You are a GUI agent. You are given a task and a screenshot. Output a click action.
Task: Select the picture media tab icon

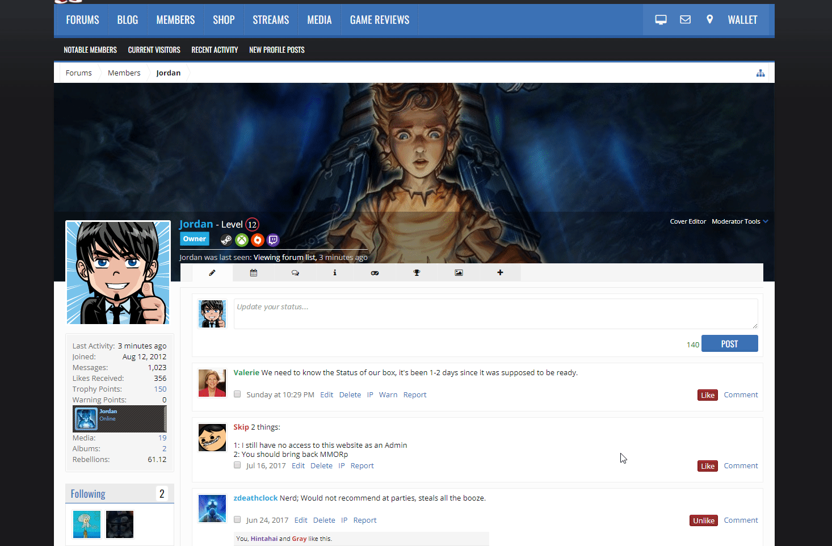[x=459, y=273]
